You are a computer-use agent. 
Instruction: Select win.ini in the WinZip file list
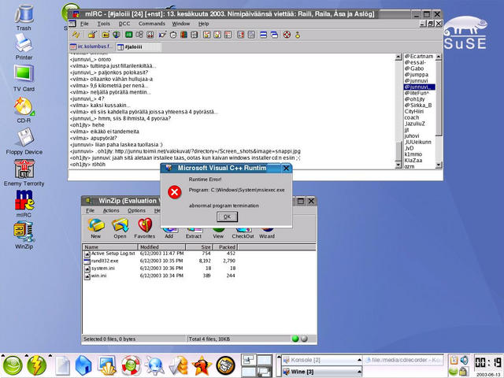pyautogui.click(x=98, y=276)
